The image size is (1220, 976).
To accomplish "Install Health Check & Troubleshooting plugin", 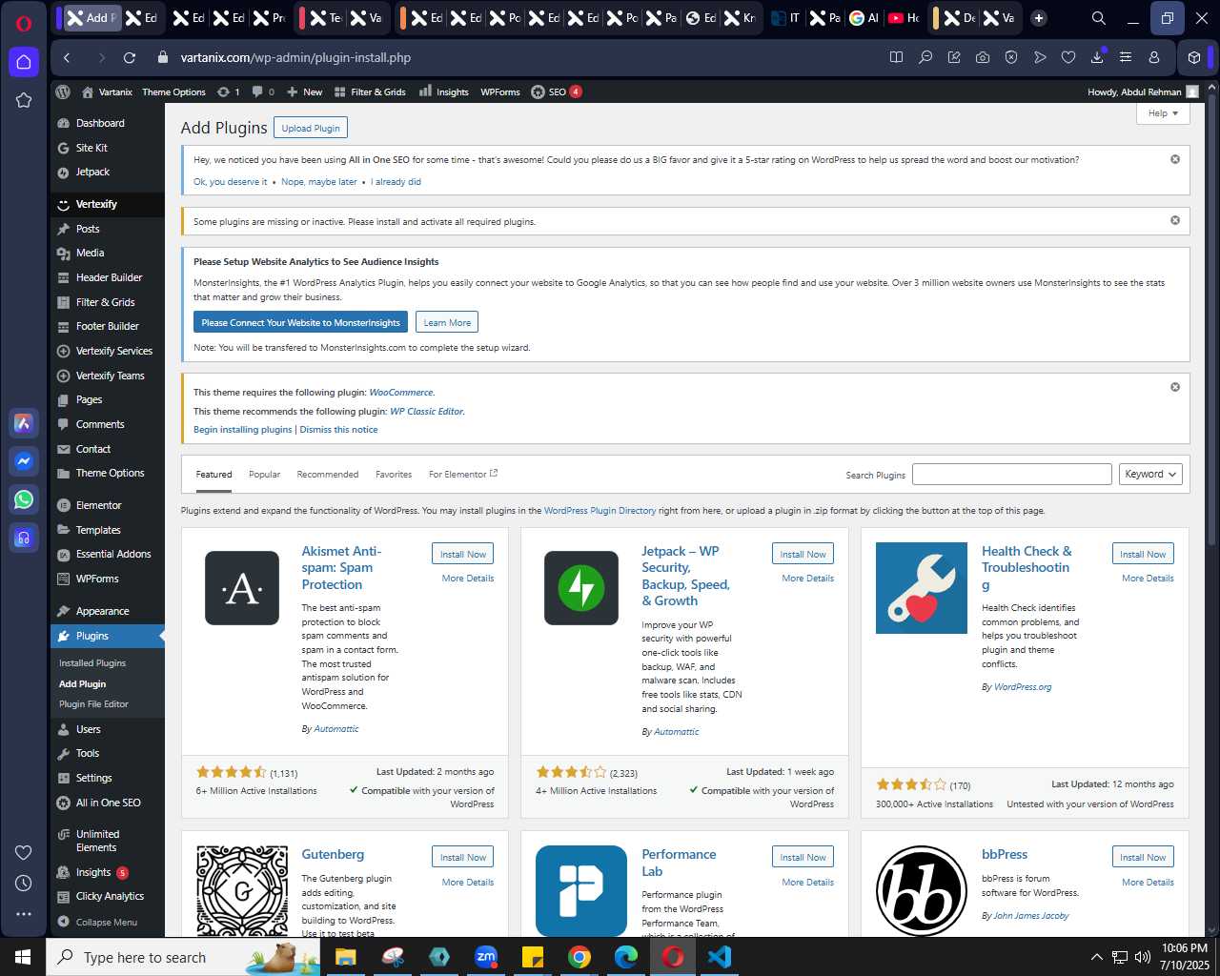I will click(1143, 554).
